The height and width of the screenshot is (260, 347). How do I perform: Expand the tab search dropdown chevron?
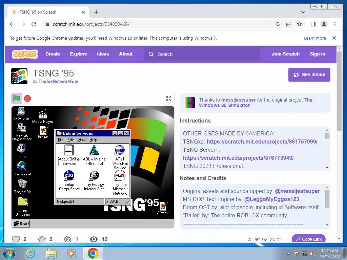[x=303, y=12]
